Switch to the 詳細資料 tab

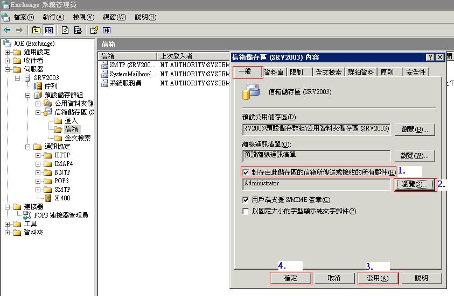pyautogui.click(x=361, y=72)
